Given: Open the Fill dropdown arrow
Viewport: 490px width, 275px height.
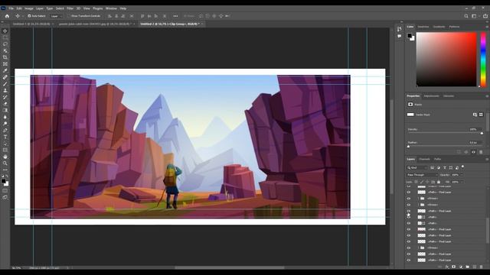Looking at the screenshot, I should coord(462,182).
